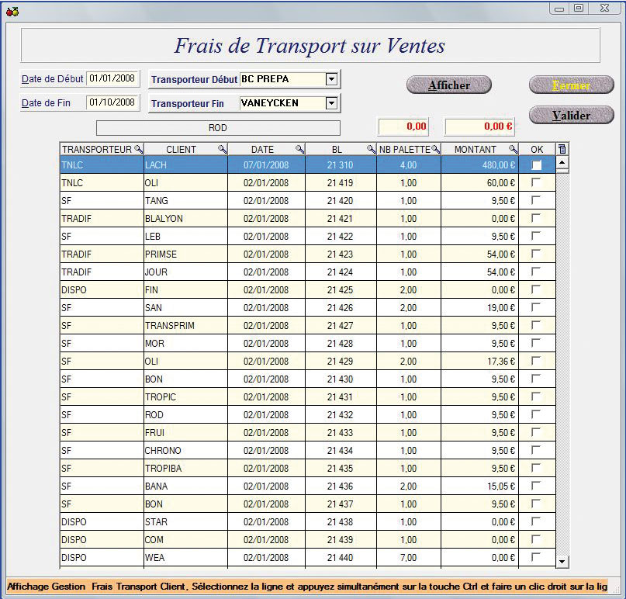The width and height of the screenshot is (626, 599).
Task: Sort by the MONTANT column header
Action: [x=475, y=149]
